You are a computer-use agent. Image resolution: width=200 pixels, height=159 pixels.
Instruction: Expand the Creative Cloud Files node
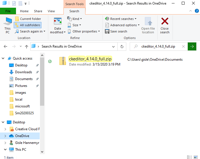[5, 129]
